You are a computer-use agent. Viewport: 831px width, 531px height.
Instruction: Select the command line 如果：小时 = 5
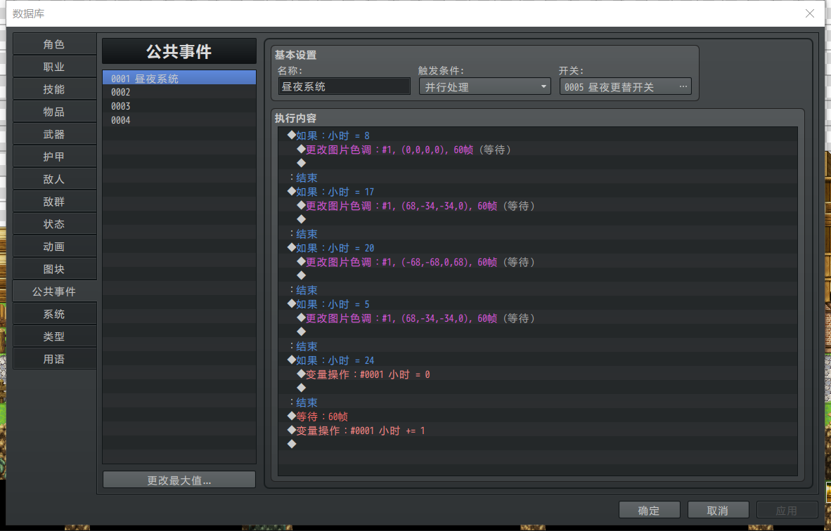coord(538,304)
